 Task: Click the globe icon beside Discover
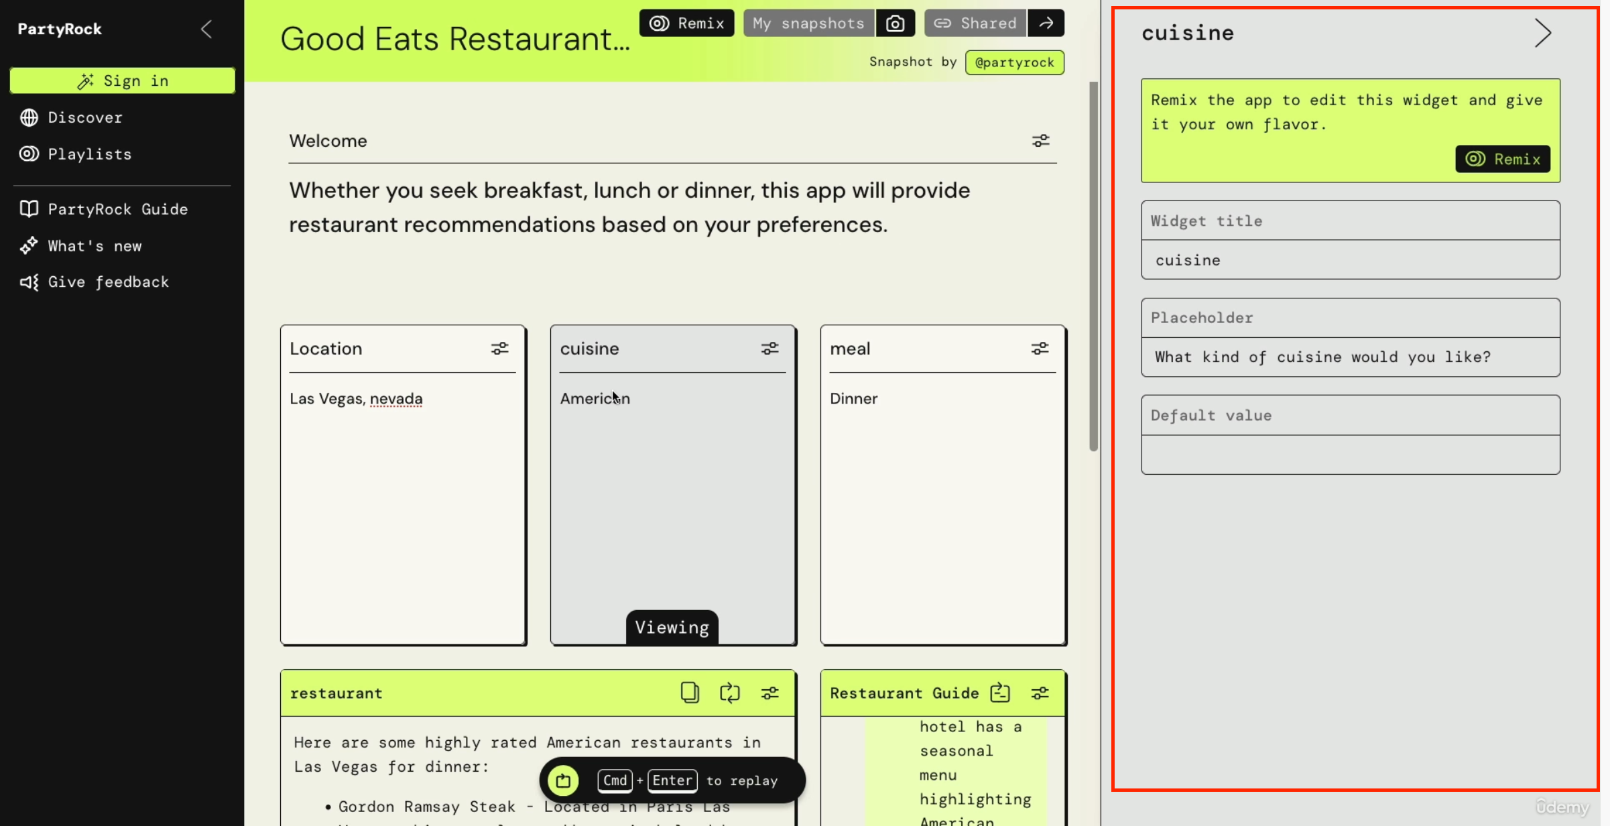[x=29, y=117]
